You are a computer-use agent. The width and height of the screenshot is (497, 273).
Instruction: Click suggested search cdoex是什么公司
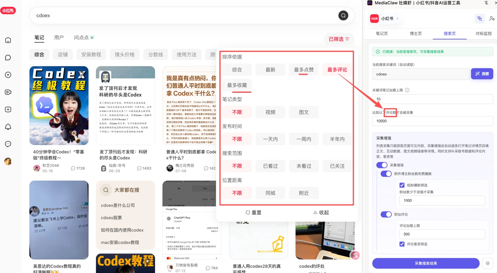[x=117, y=205]
